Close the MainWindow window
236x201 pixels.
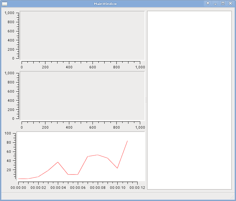[x=230, y=4]
